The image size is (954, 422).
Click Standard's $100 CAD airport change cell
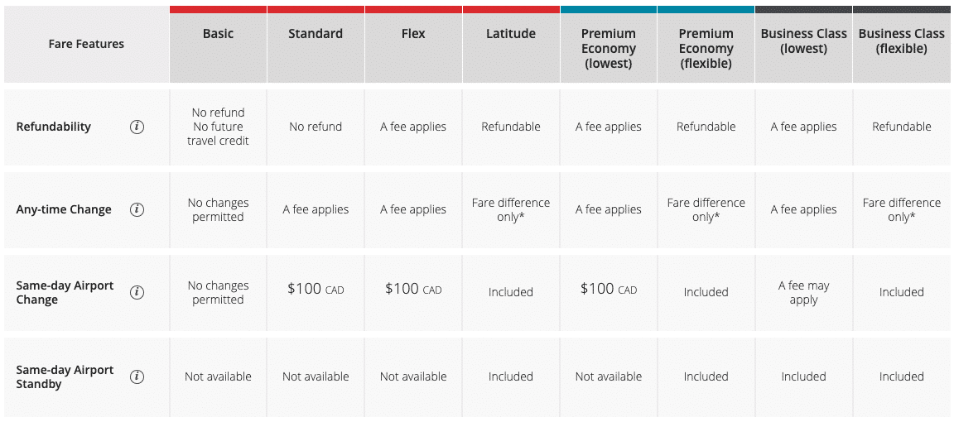(316, 290)
